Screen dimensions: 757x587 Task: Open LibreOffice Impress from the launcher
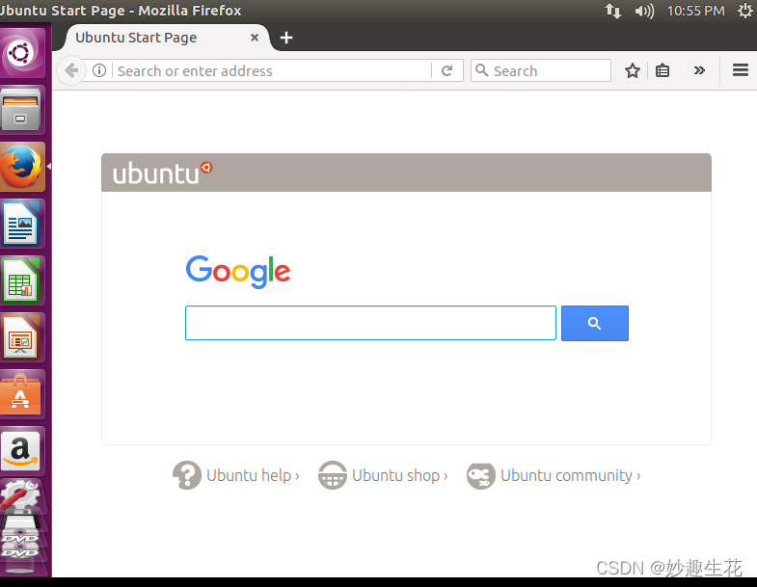(22, 337)
